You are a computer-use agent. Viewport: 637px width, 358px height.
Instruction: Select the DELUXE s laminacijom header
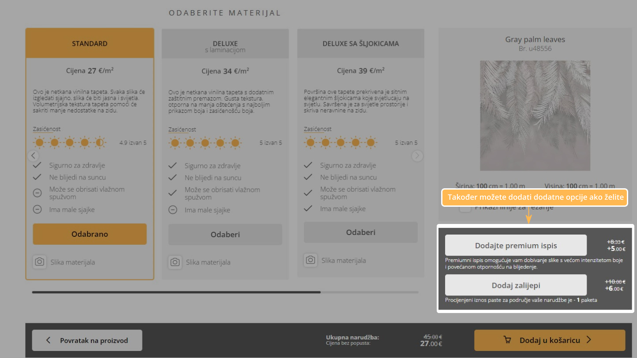(225, 44)
